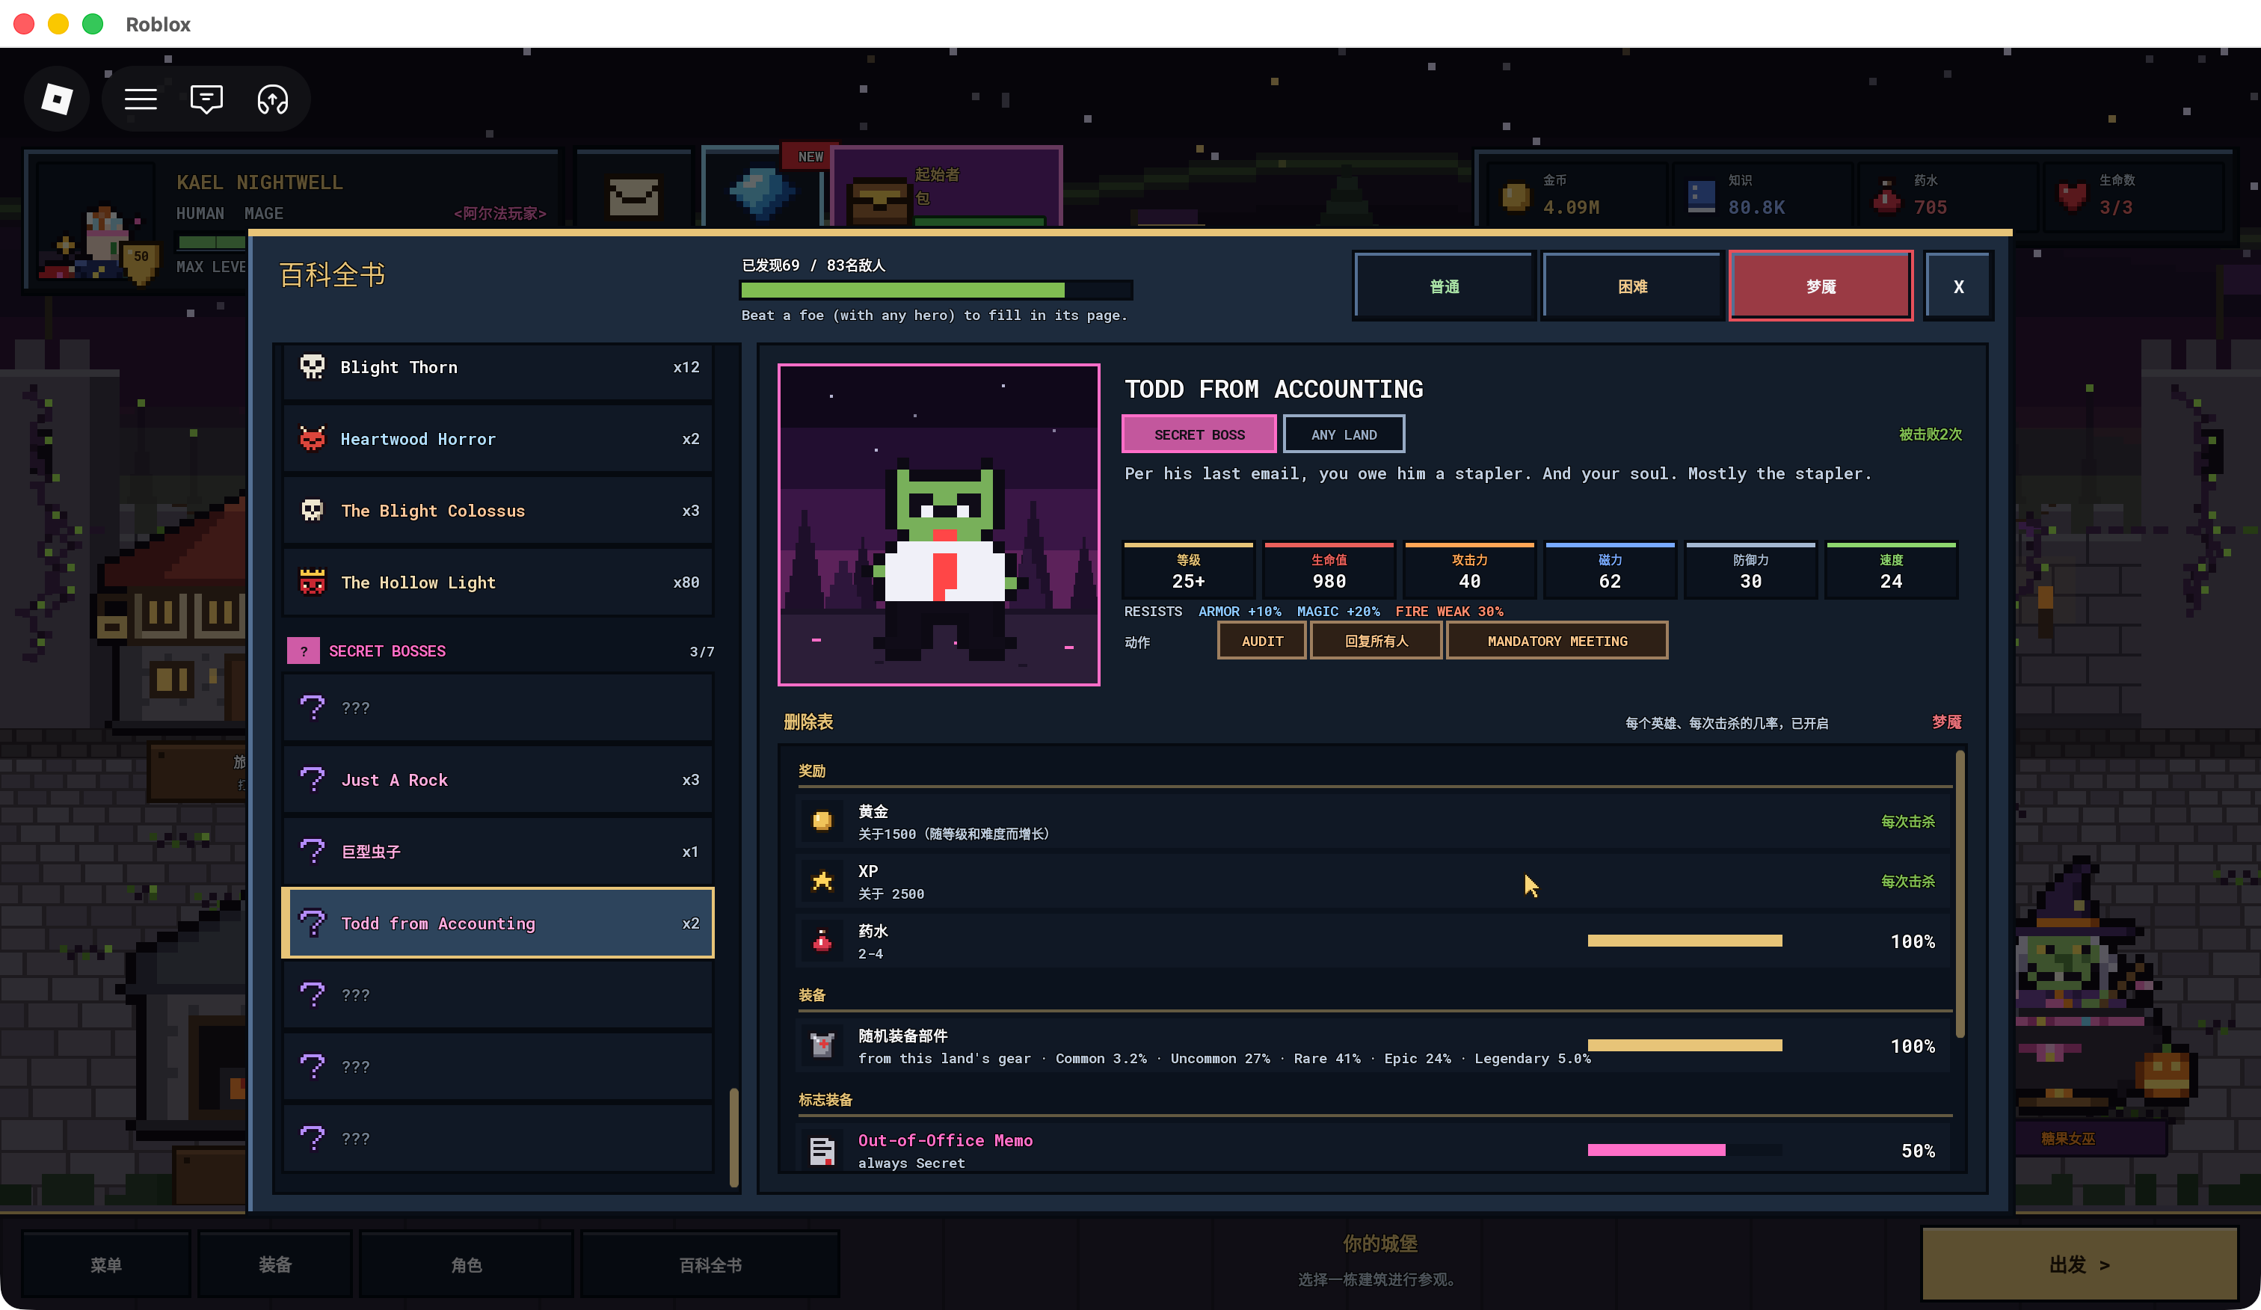Click the potion bottle icon in header
Viewport: 2261px width, 1310px height.
(x=1886, y=197)
